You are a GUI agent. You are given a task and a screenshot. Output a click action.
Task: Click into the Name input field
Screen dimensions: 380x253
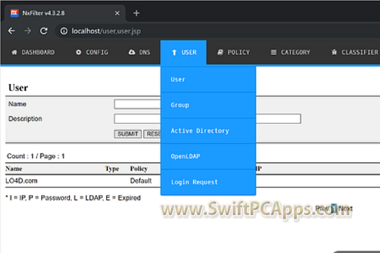[137, 104]
